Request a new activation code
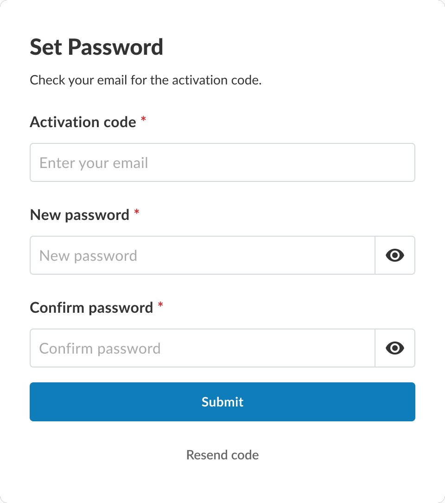This screenshot has width=445, height=503. 222,455
